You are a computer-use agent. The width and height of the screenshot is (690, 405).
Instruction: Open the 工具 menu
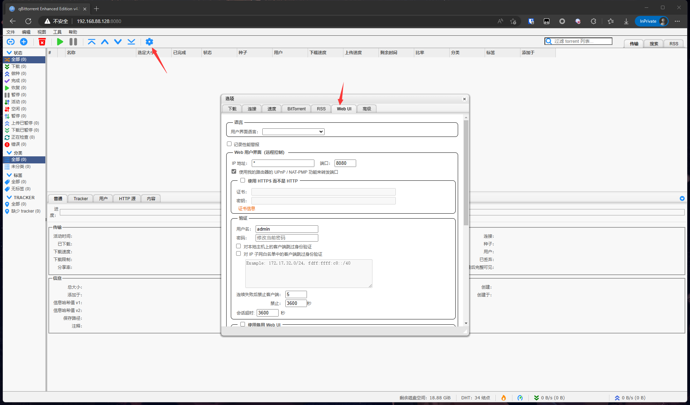click(57, 32)
